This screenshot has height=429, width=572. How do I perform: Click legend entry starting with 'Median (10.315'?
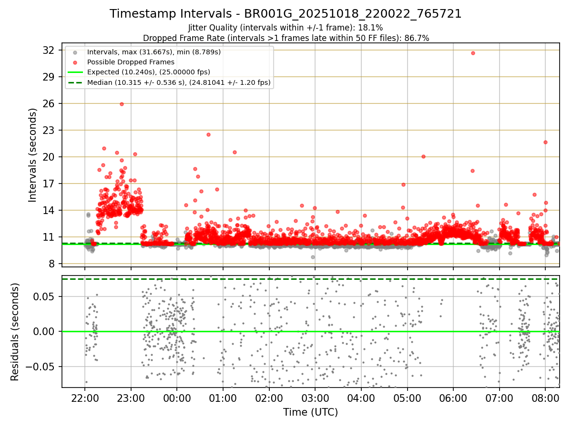pyautogui.click(x=179, y=82)
